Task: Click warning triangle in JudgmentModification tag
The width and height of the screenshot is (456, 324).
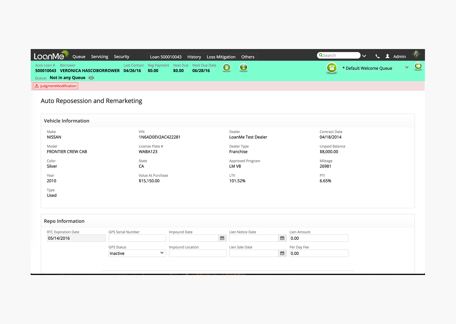Action: [37, 86]
